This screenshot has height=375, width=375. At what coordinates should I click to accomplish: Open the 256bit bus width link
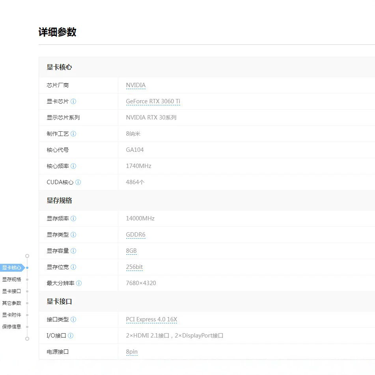click(134, 267)
